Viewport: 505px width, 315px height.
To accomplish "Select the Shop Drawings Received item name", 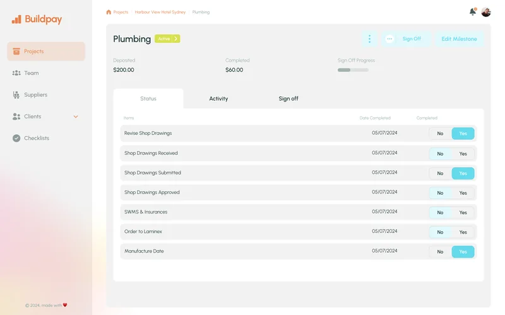I will pos(151,153).
